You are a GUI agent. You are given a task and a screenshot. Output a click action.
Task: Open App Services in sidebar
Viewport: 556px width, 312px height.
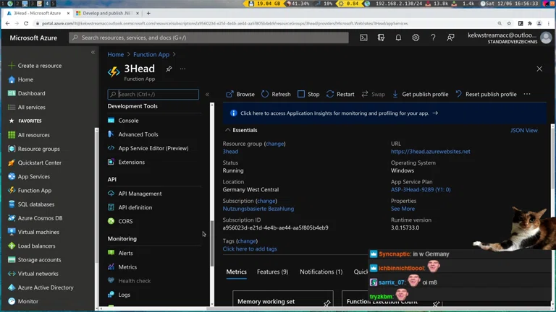point(34,176)
